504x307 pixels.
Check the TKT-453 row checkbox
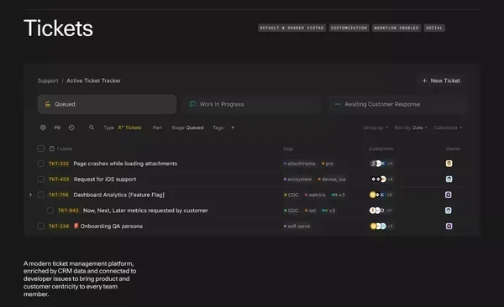(41, 179)
